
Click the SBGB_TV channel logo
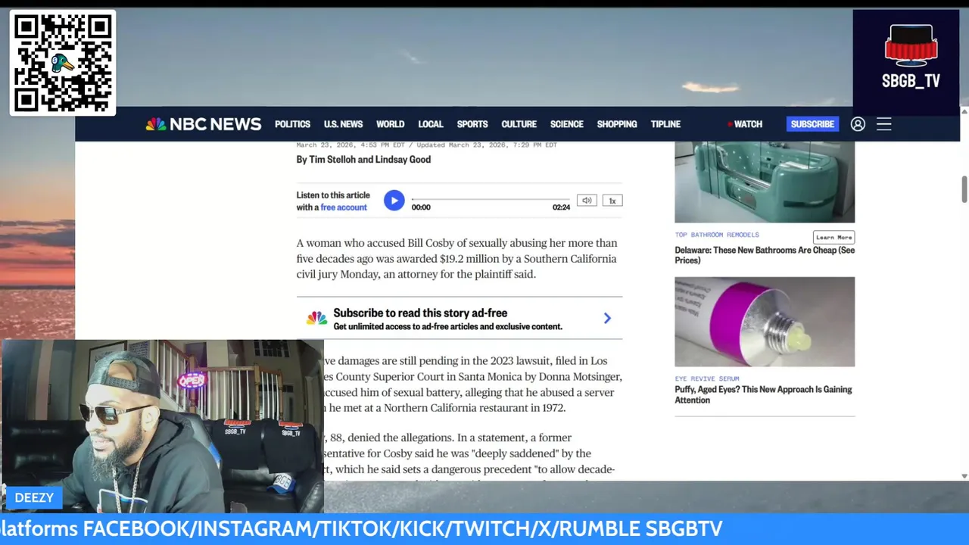pos(906,63)
